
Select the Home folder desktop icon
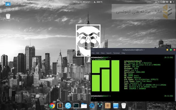point(8,5)
